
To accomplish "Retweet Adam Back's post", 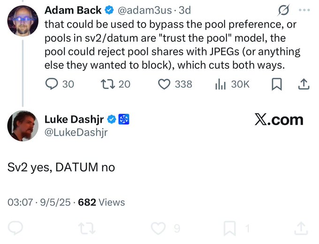I will pos(107,84).
